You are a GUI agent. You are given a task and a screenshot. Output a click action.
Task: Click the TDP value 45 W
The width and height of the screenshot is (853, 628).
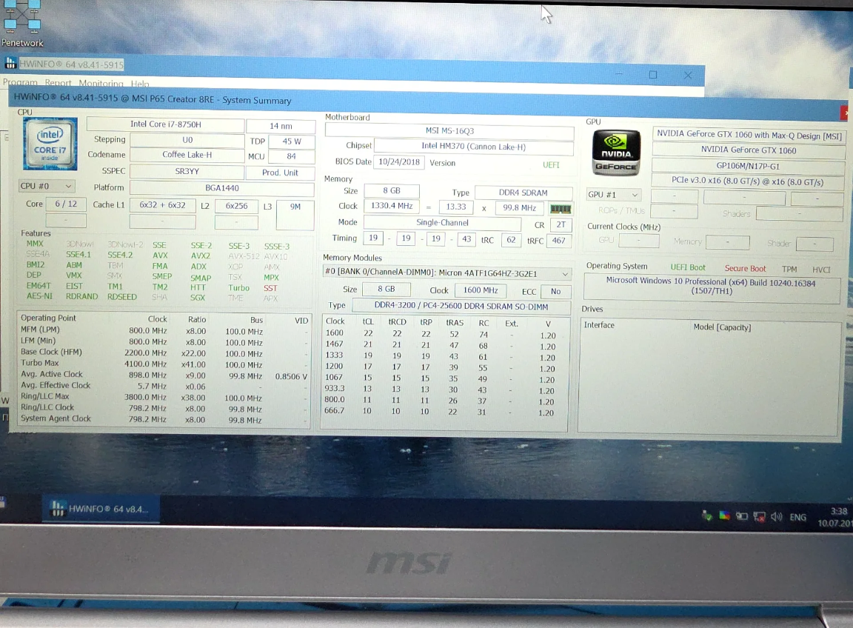(292, 141)
